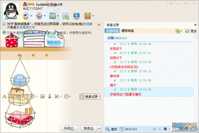Click the window settings menu icon
Image resolution: width=199 pixels, height=133 pixels.
click(x=171, y=3)
